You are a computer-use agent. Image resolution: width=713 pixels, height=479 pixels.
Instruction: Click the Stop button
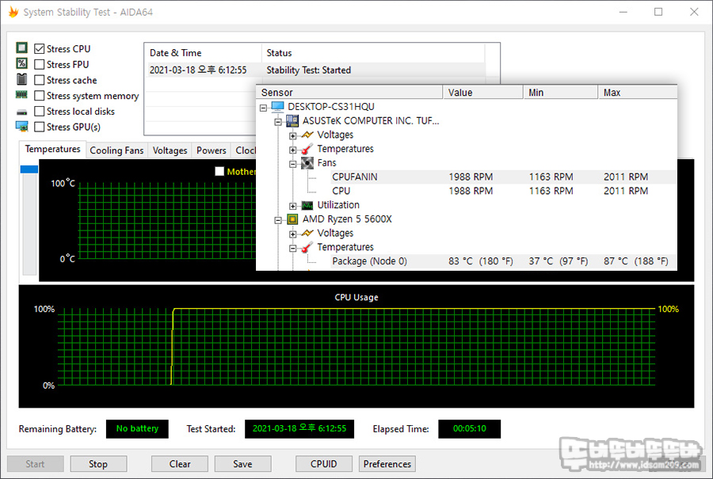98,464
